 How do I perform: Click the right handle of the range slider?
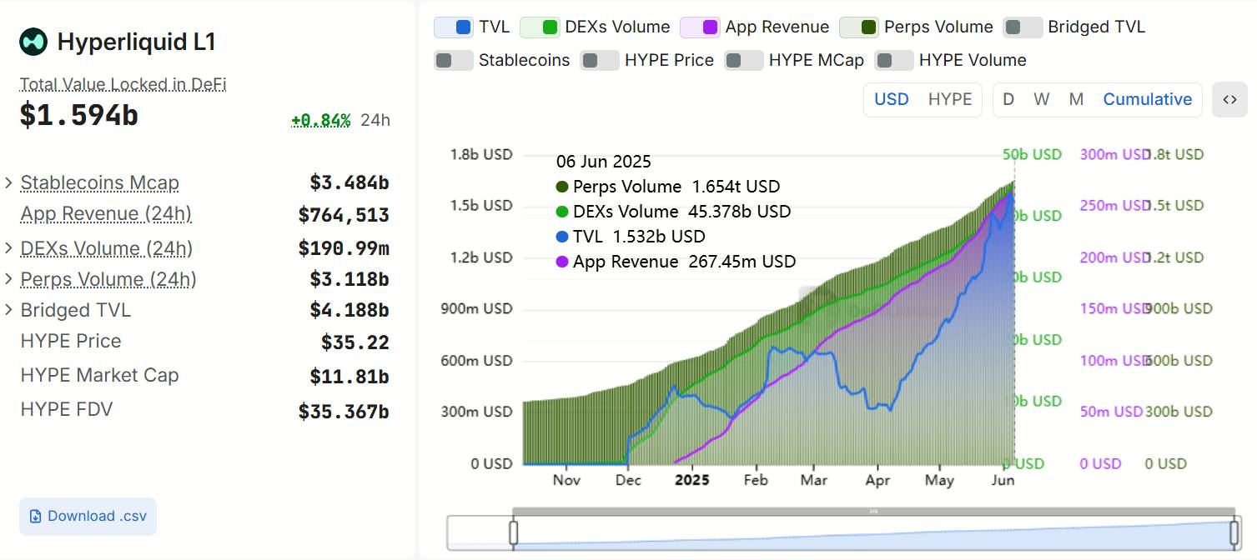pos(1234,533)
